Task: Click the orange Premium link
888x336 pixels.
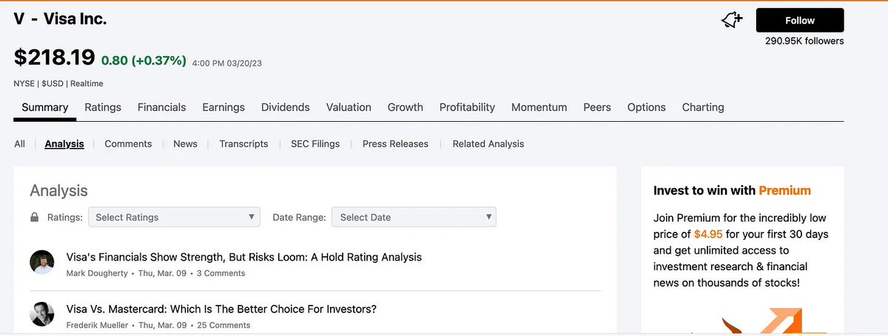Action: coord(784,191)
